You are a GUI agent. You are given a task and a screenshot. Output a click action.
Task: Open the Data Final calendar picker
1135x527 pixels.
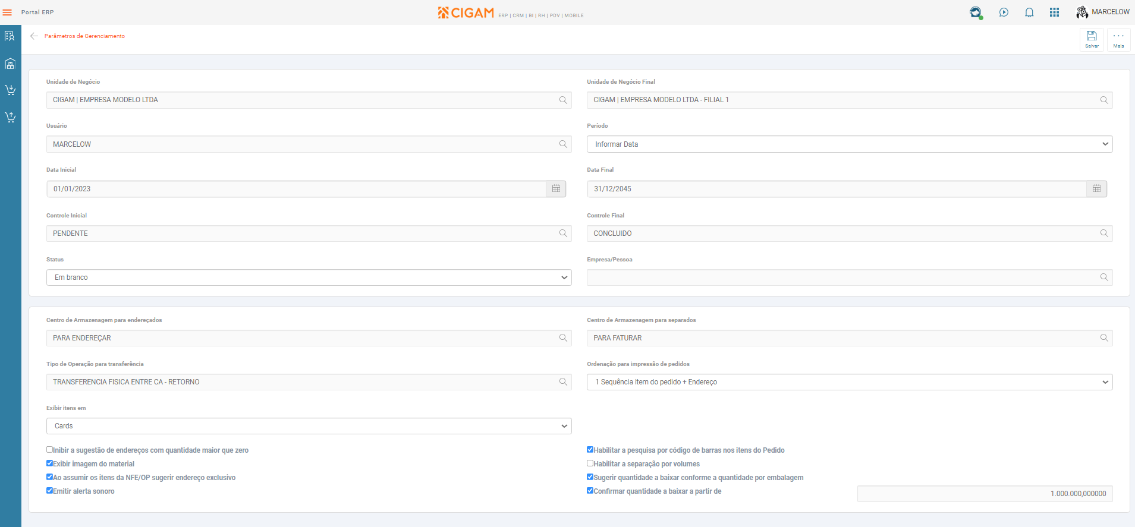point(1096,189)
